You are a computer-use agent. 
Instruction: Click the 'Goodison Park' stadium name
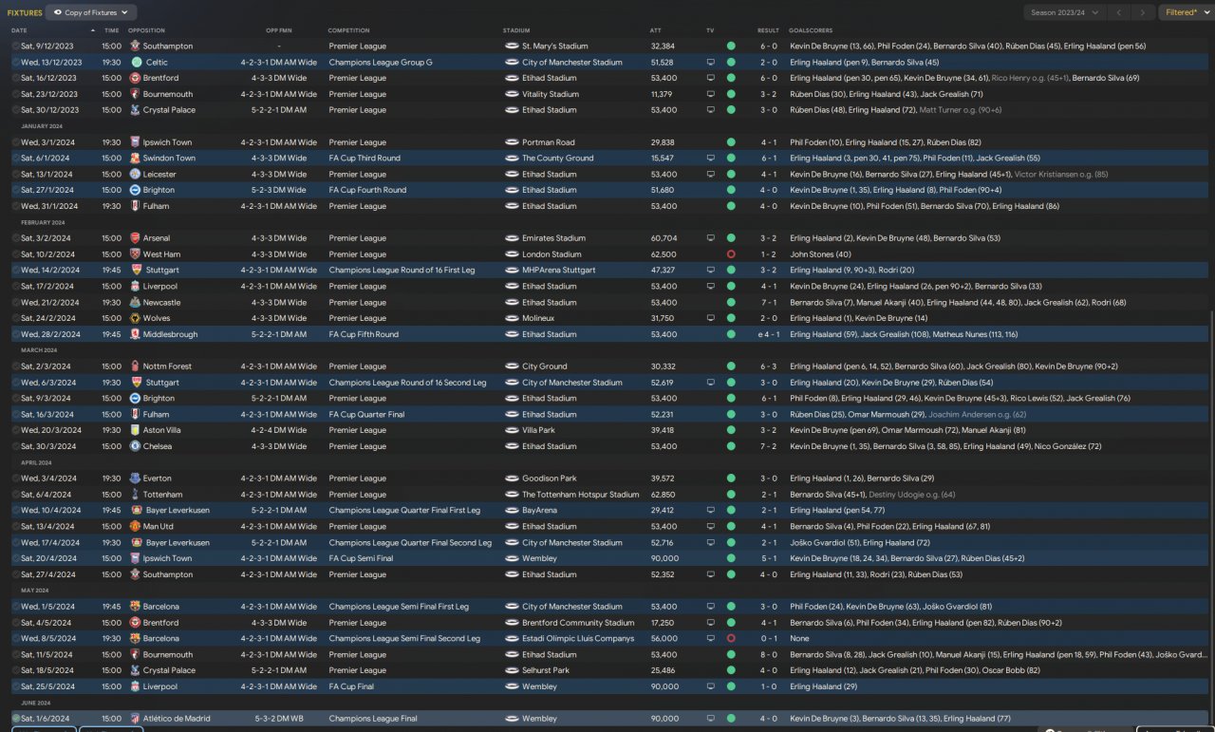[x=550, y=479]
